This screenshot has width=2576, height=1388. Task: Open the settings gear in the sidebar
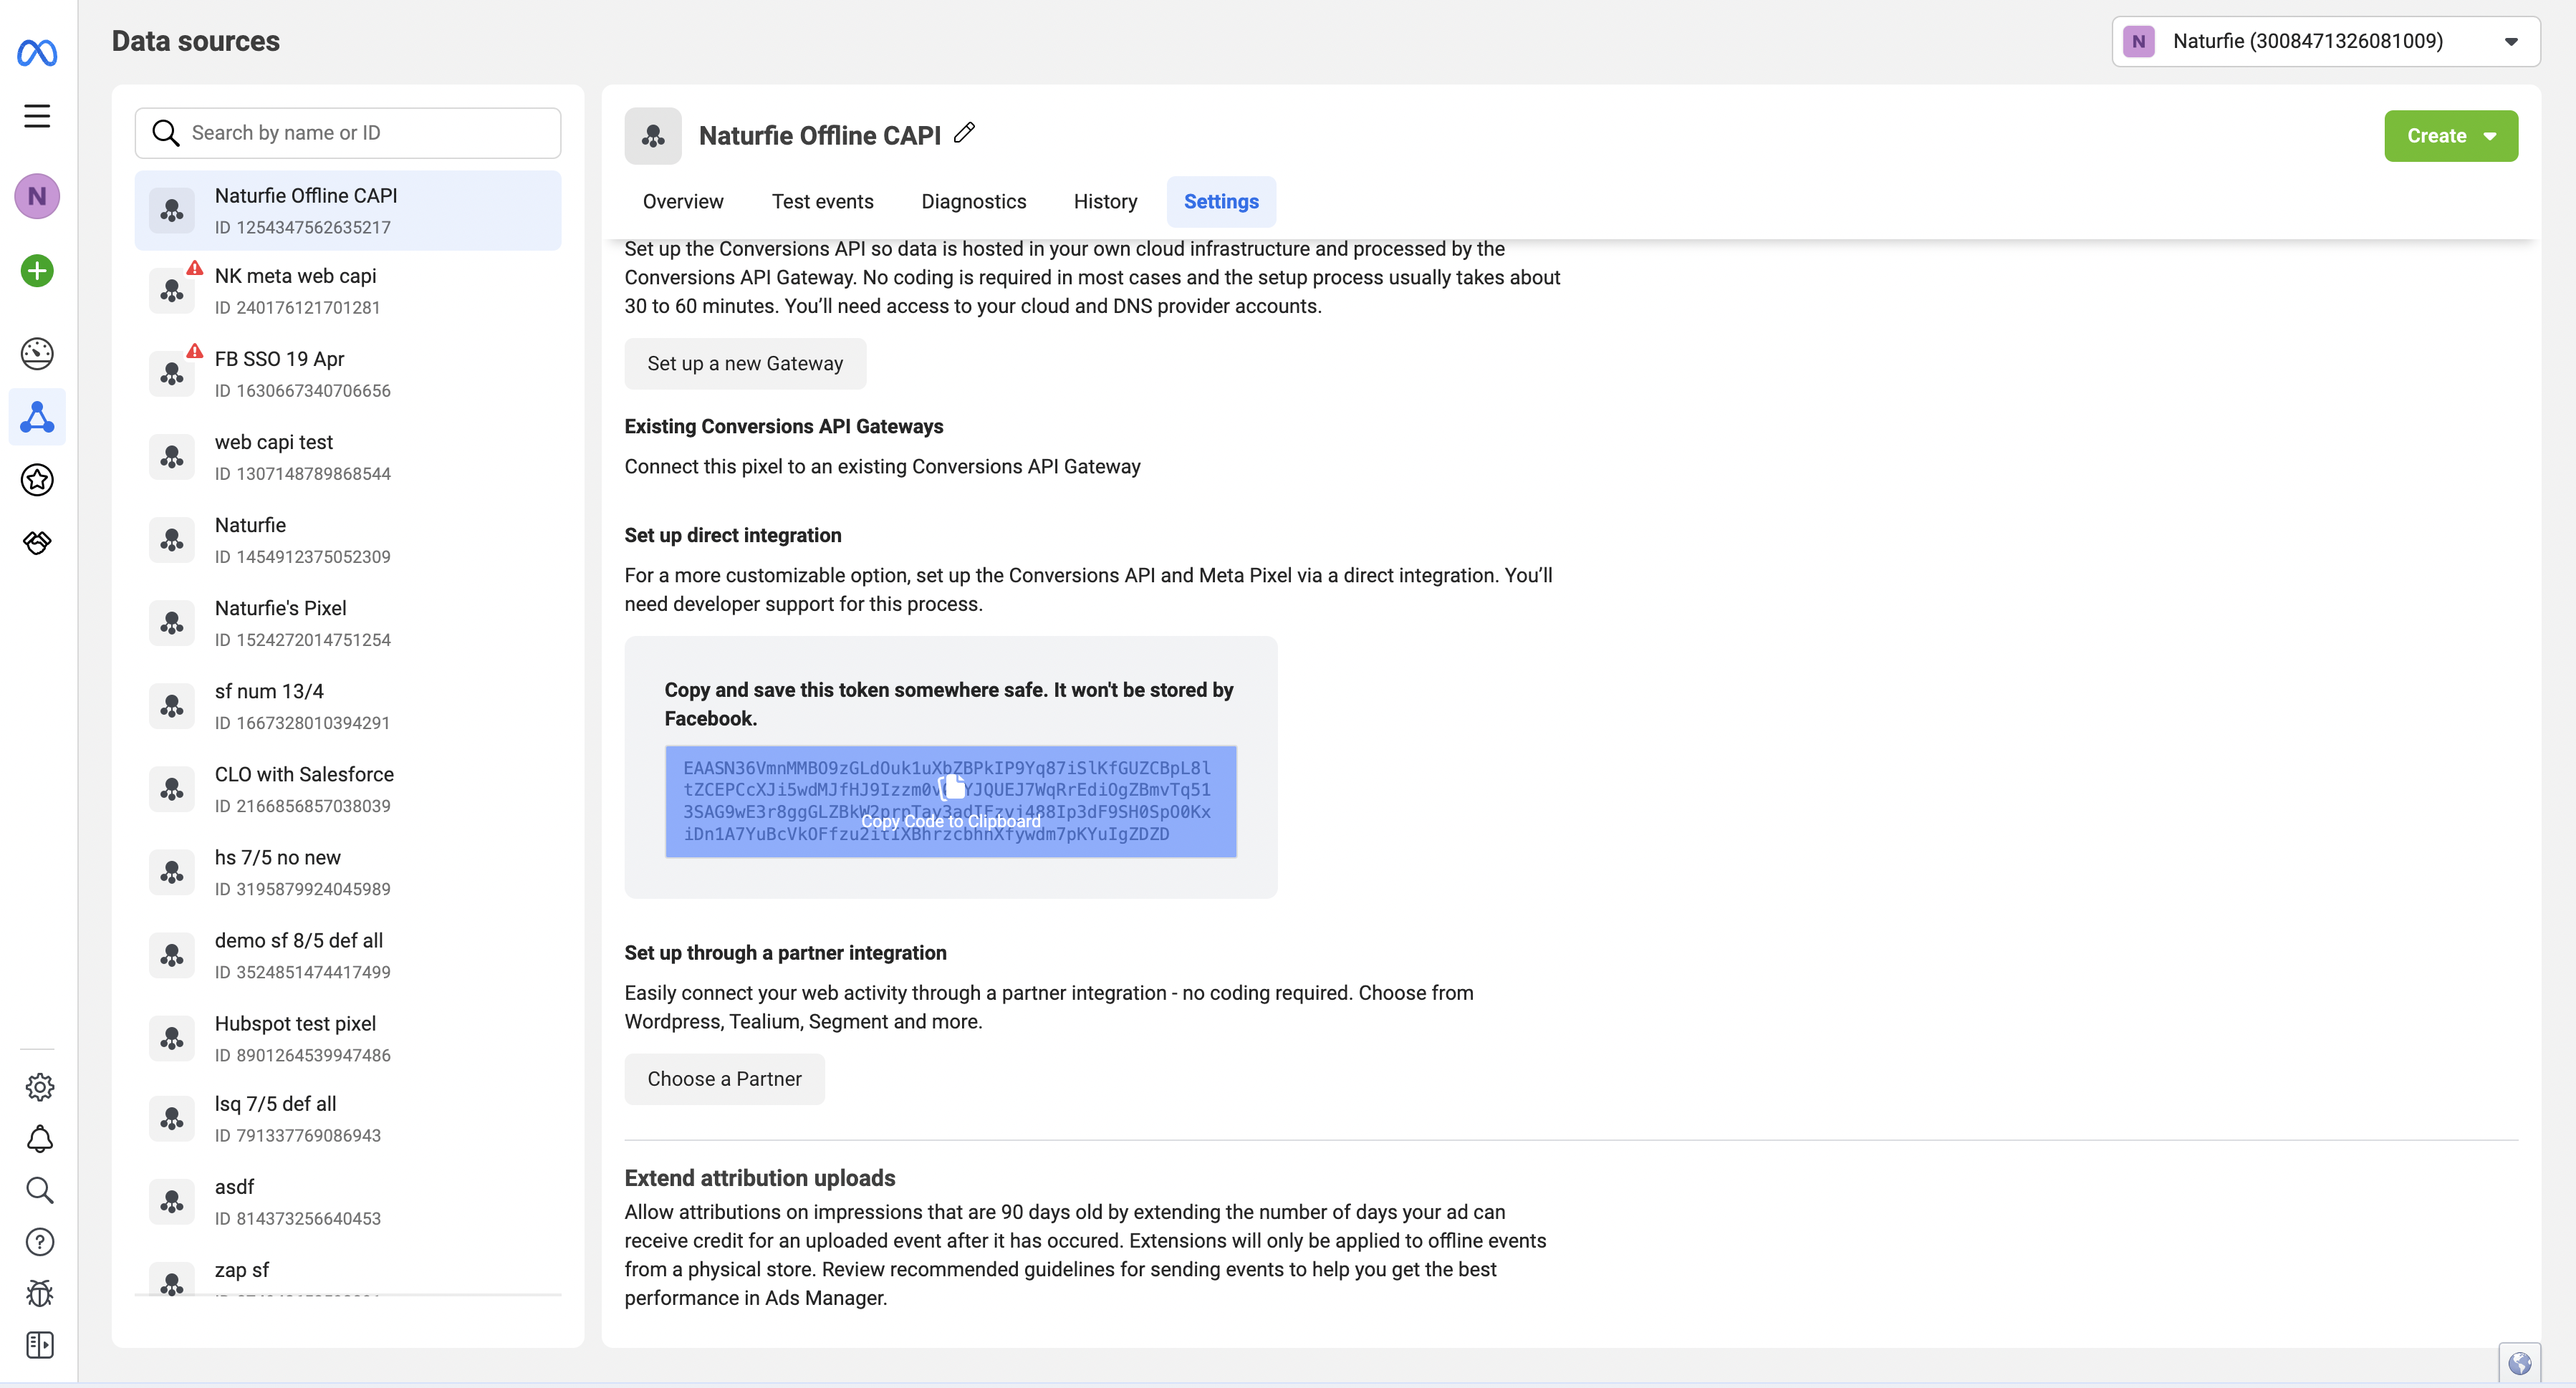pos(39,1087)
